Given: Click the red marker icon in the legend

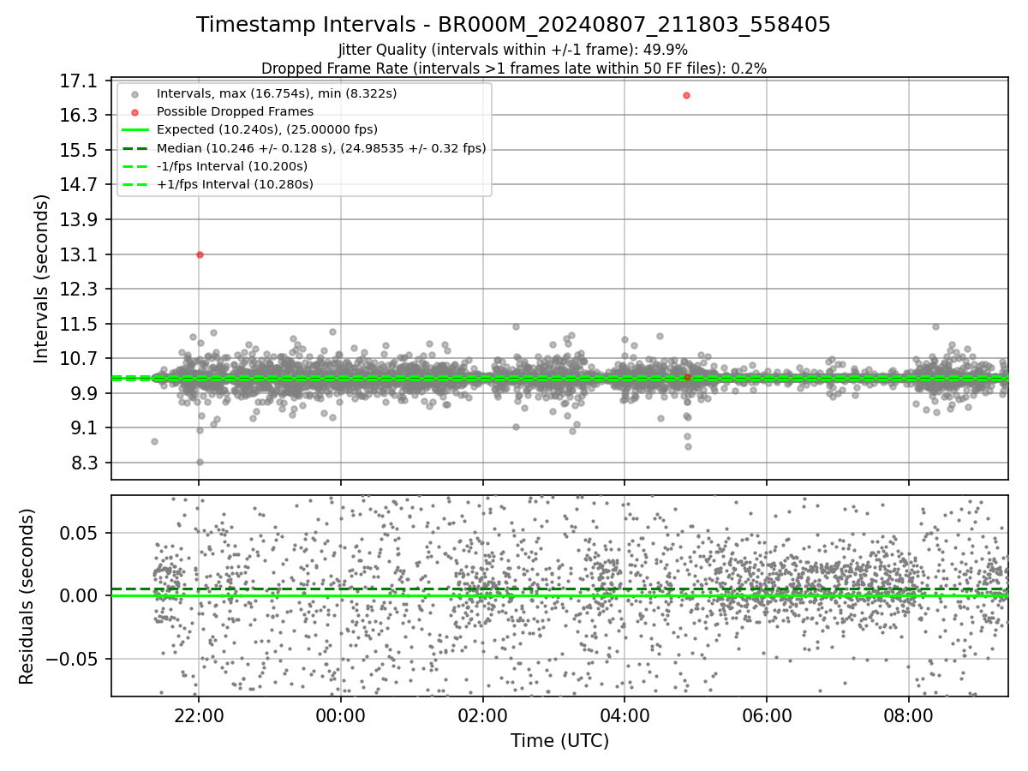Looking at the screenshot, I should pyautogui.click(x=135, y=111).
